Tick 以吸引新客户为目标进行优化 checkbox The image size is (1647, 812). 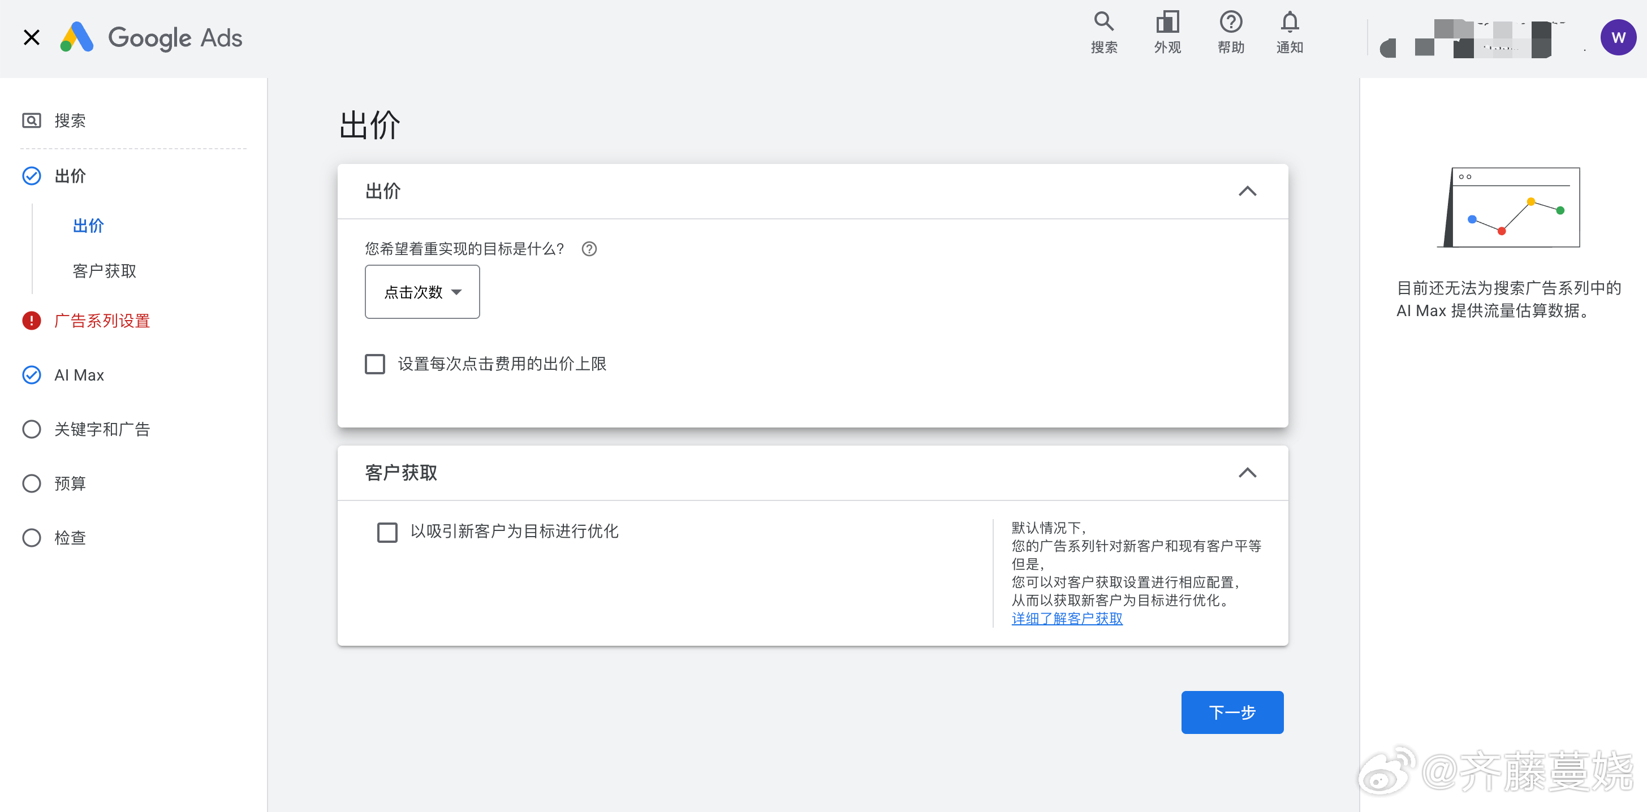pos(387,532)
